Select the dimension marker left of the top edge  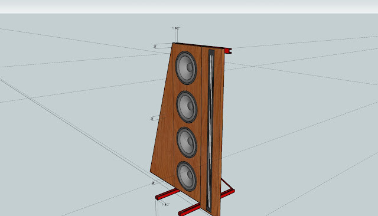(x=155, y=46)
